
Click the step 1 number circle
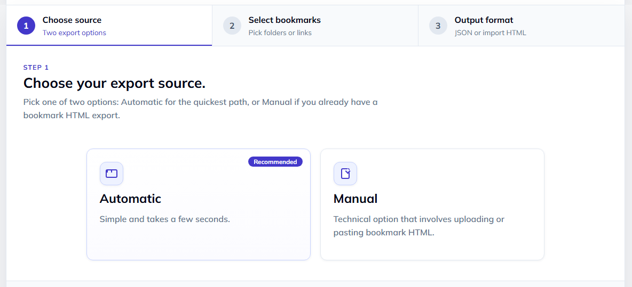tap(26, 26)
